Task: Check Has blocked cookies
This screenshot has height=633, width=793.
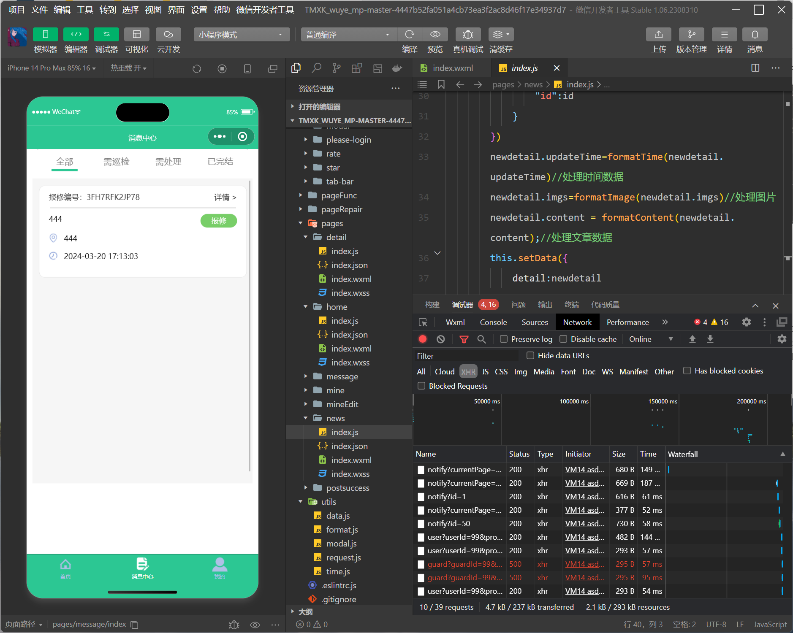Action: [x=687, y=371]
